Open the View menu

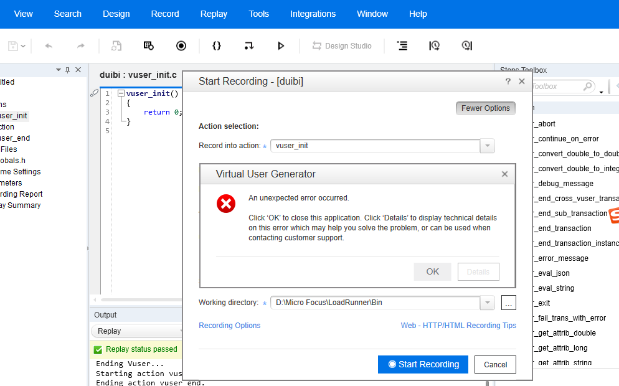[x=23, y=14]
